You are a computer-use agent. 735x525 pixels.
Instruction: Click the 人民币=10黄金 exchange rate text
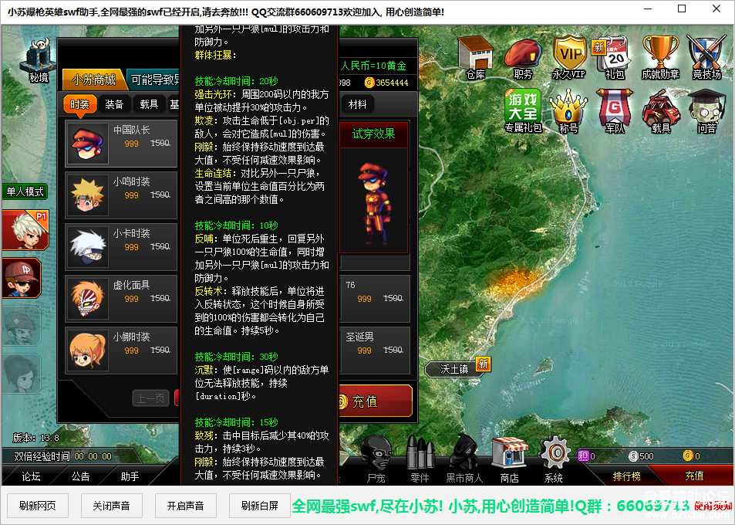click(x=373, y=66)
